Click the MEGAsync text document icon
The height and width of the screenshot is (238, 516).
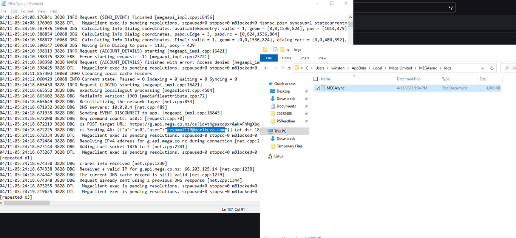click(x=323, y=88)
